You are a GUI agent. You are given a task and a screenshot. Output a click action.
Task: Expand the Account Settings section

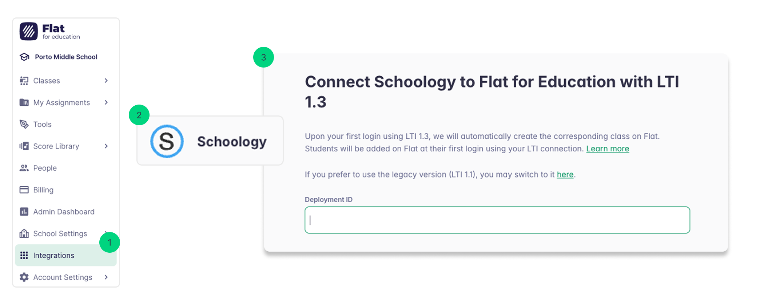tap(106, 277)
